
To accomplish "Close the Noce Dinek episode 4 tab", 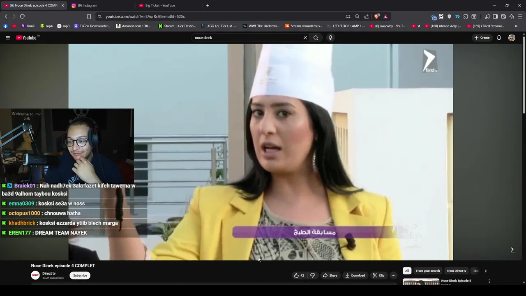I will click(62, 5).
